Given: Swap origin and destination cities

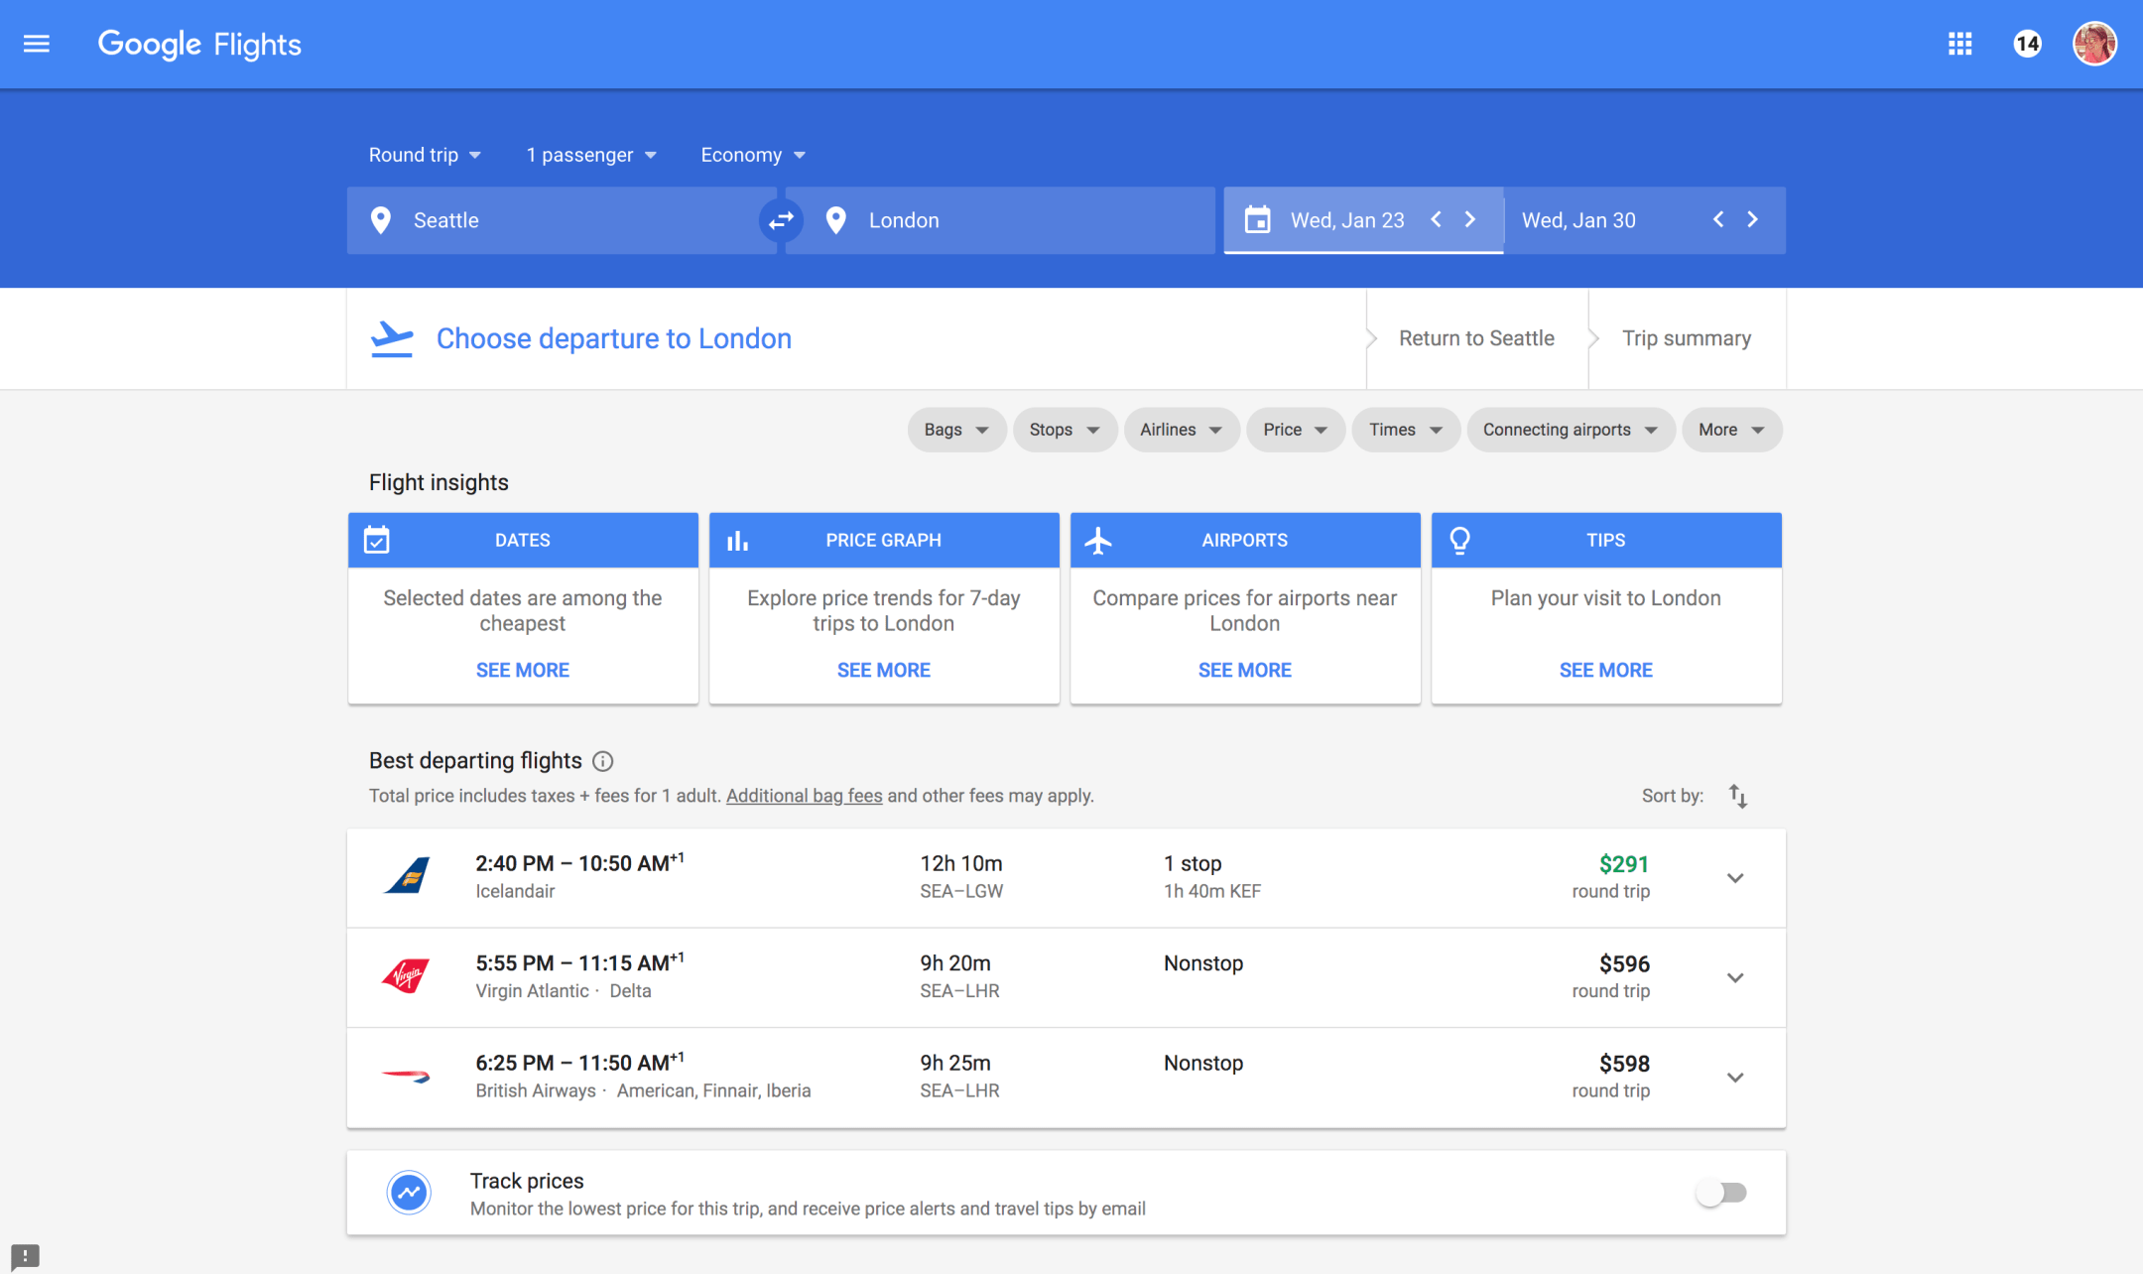Looking at the screenshot, I should pyautogui.click(x=781, y=220).
